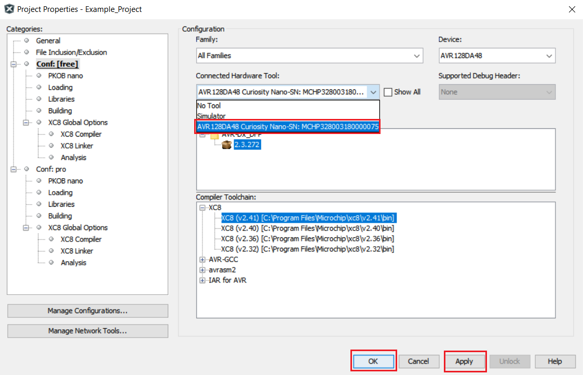The image size is (583, 375).
Task: Select XC8 Linker under Conf: [free]
Action: tap(77, 146)
